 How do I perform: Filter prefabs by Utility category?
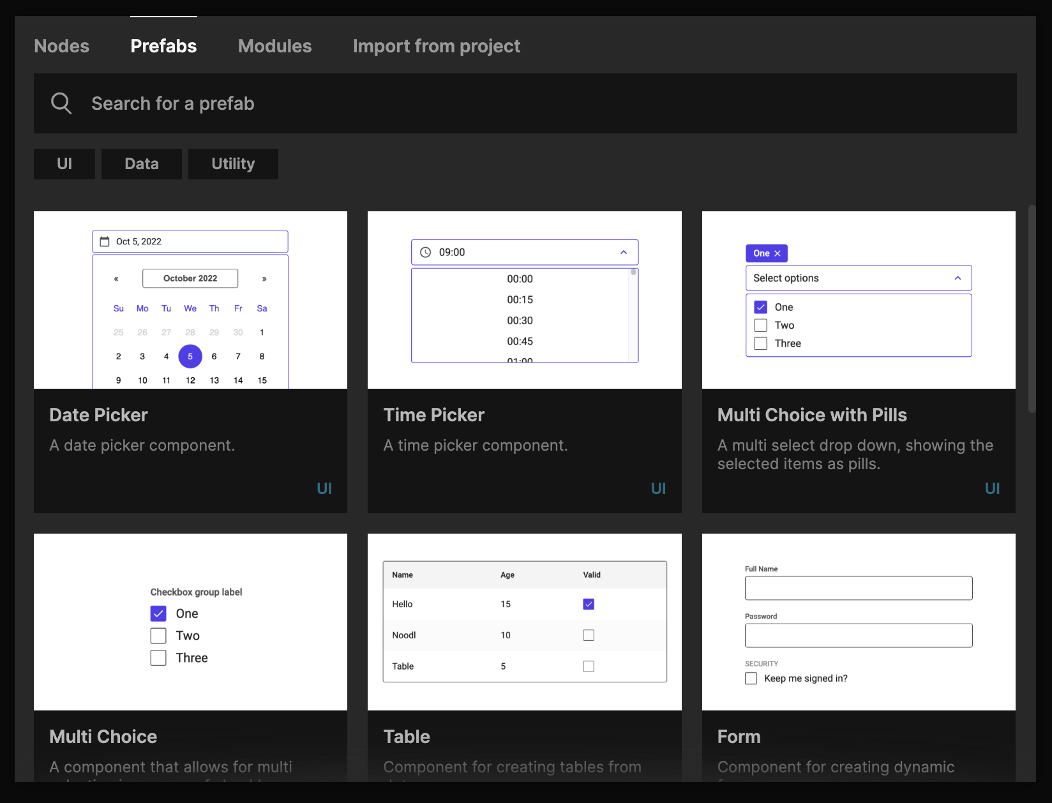point(233,164)
